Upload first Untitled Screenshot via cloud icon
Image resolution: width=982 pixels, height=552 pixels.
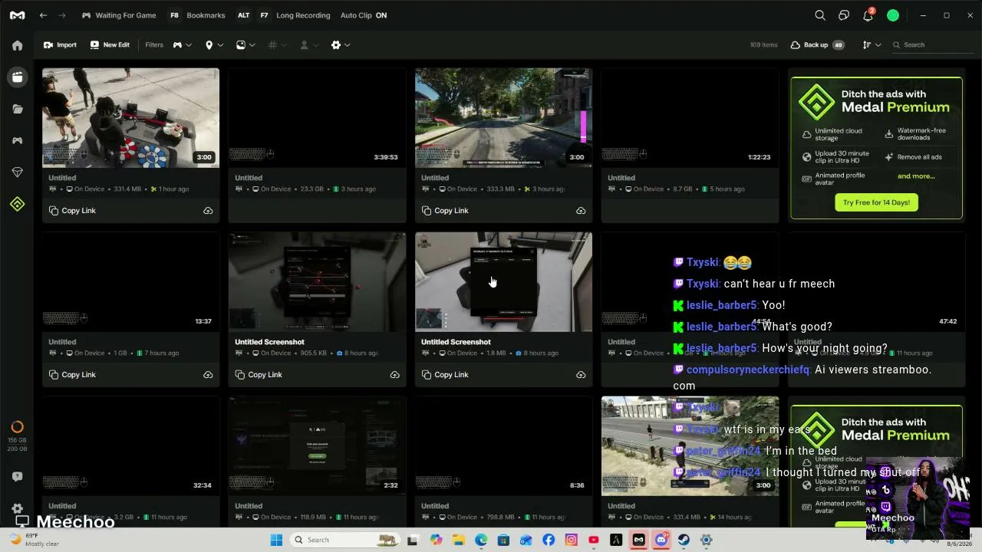[394, 375]
